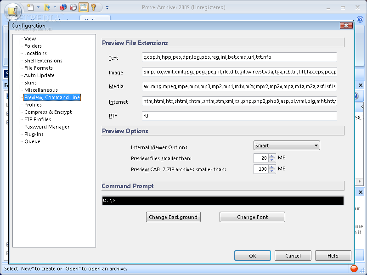Click the Help button in dialog
The height and width of the screenshot is (275, 367).
[x=333, y=256]
